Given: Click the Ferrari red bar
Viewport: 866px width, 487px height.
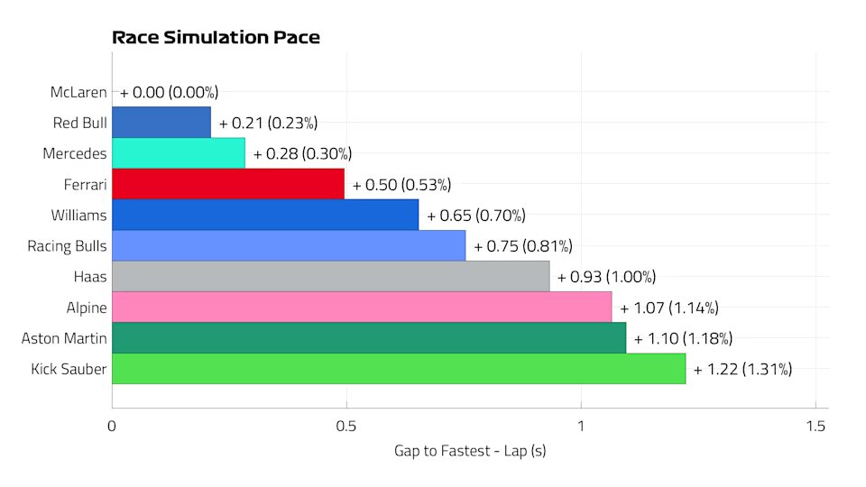Looking at the screenshot, I should (228, 184).
